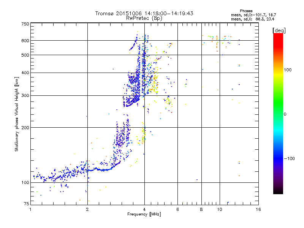This screenshot has height=228, width=304.
Task: Click the colorbar '-100' tick label
Action: [x=289, y=158]
